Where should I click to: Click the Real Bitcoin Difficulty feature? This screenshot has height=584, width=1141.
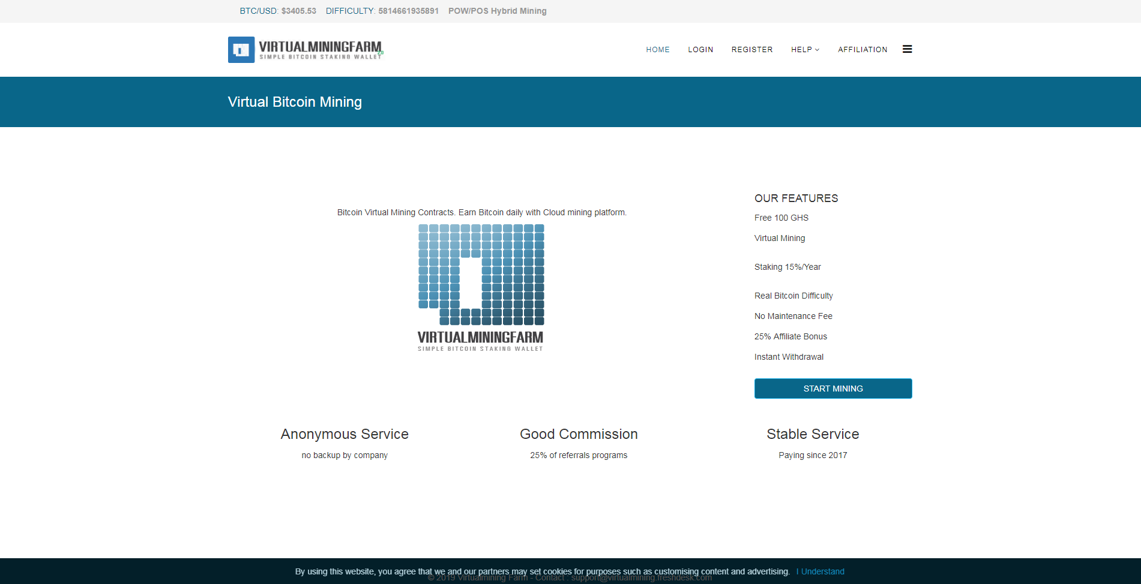click(x=793, y=296)
